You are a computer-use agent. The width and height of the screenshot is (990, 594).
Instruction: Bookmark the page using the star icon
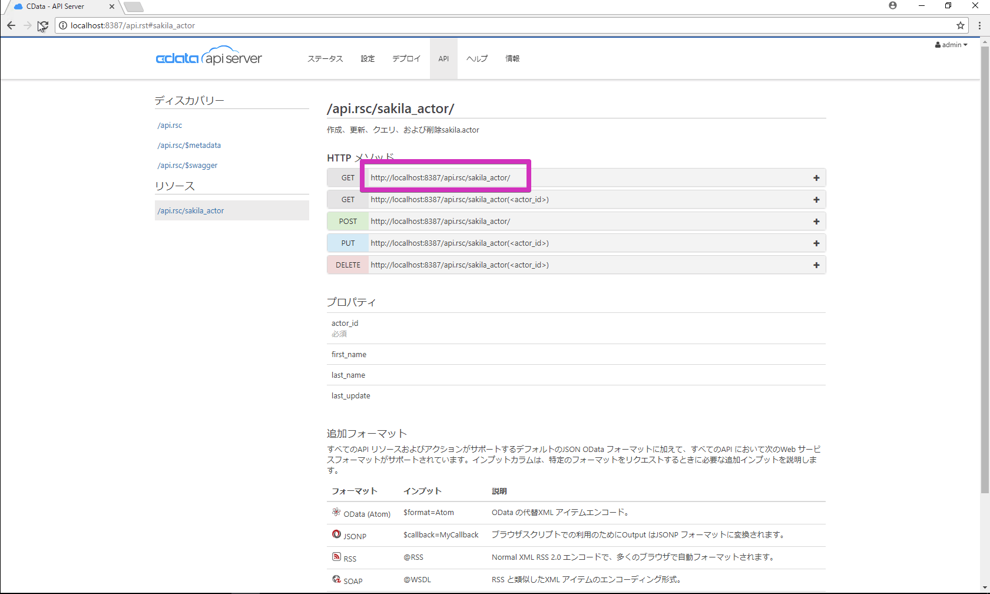click(961, 25)
